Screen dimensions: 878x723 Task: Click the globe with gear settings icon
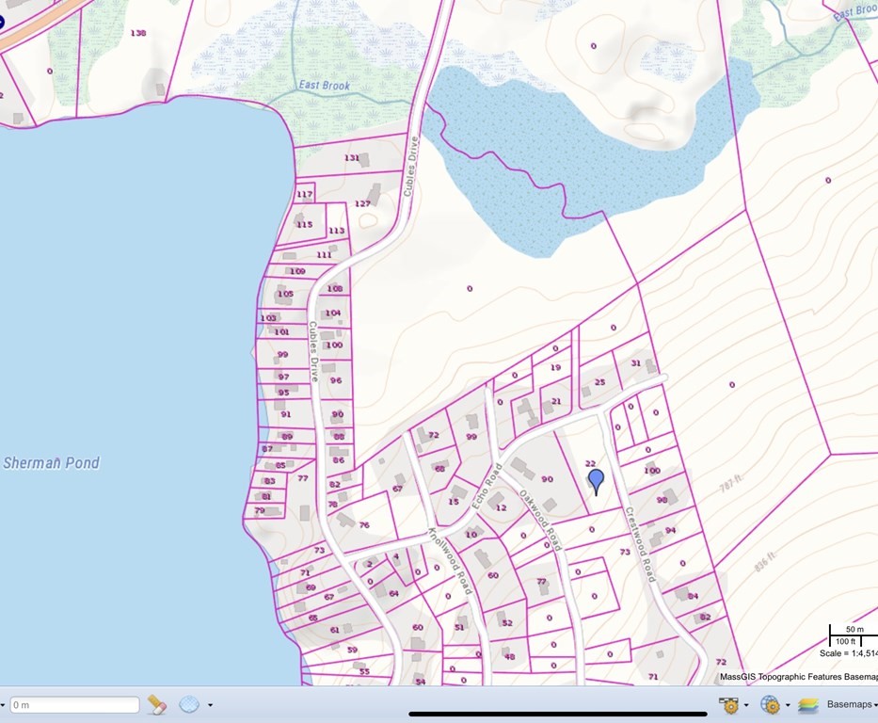(770, 704)
